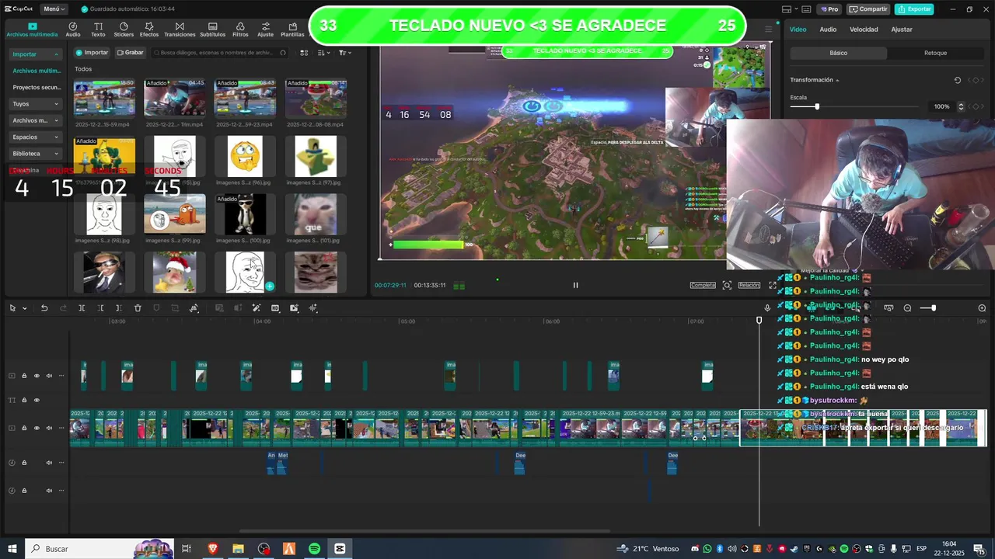Open the sort order dropdown in media panel
The image size is (995, 559).
(x=324, y=53)
